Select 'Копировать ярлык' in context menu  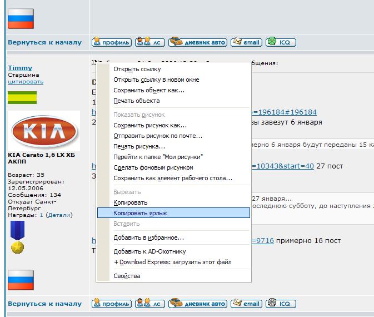[140, 212]
